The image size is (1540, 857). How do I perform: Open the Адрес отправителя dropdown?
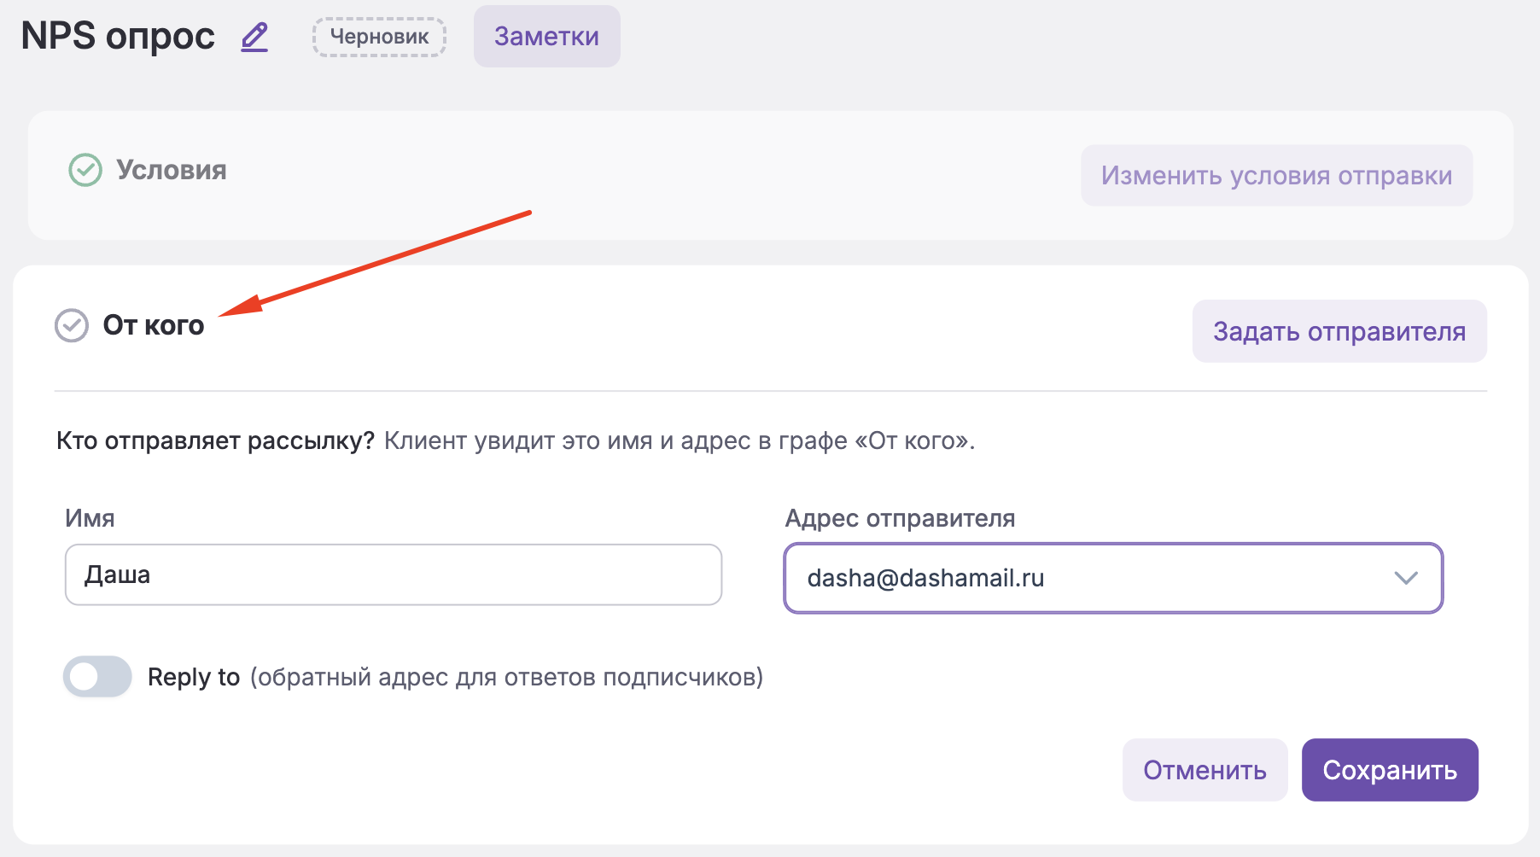point(1113,578)
